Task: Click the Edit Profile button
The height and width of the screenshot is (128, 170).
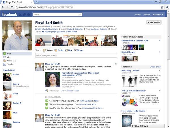Action: click(154, 22)
